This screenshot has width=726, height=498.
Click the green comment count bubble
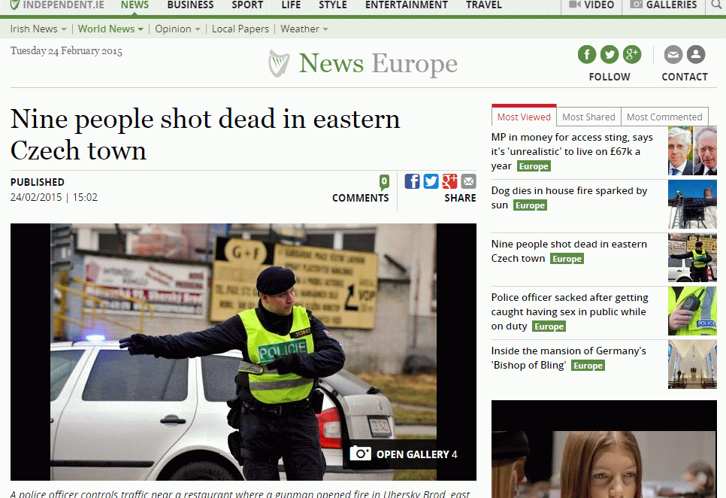tap(384, 182)
